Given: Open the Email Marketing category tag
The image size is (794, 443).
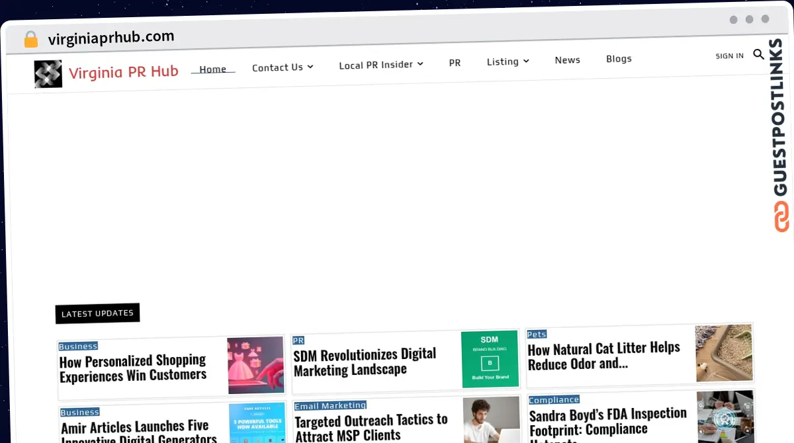Looking at the screenshot, I should (330, 405).
